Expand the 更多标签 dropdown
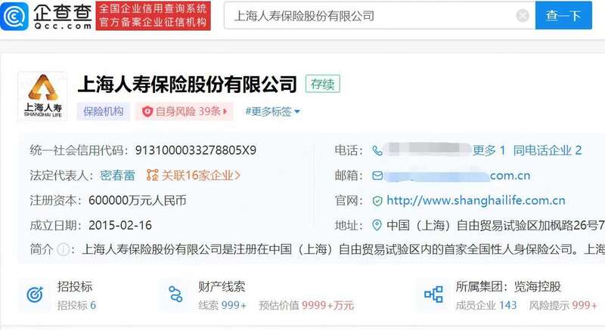605x330 pixels. point(272,111)
